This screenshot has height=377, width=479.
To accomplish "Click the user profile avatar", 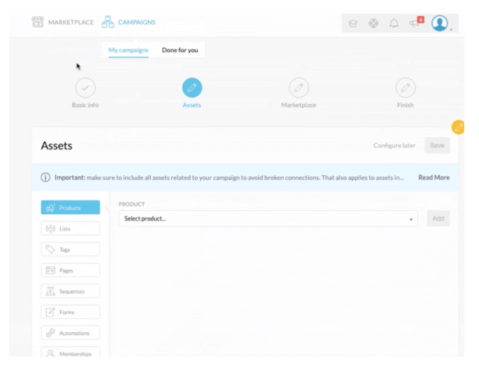I will (x=440, y=23).
